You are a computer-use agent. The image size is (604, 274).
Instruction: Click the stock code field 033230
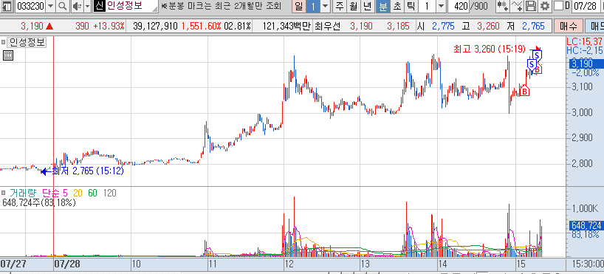click(31, 6)
